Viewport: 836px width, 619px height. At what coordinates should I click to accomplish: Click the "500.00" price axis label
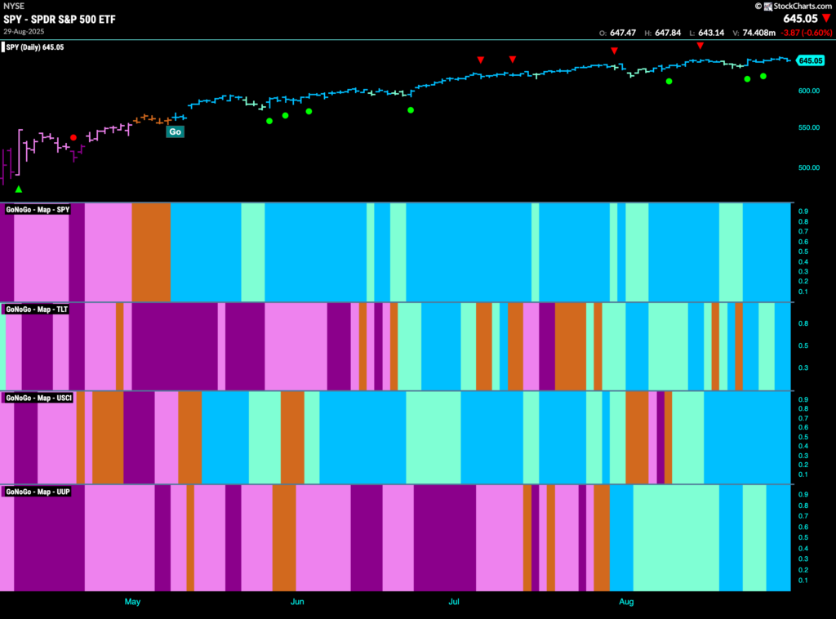click(x=809, y=167)
